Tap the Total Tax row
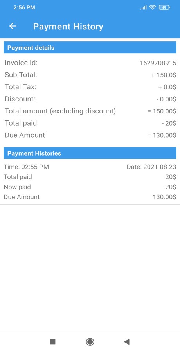The width and height of the screenshot is (180, 352). point(90,87)
